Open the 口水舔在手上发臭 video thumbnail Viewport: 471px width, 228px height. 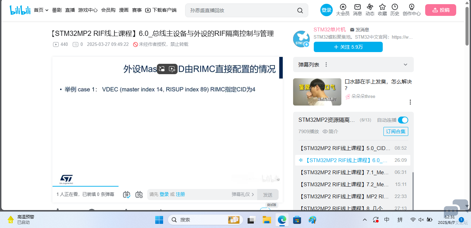(x=317, y=92)
